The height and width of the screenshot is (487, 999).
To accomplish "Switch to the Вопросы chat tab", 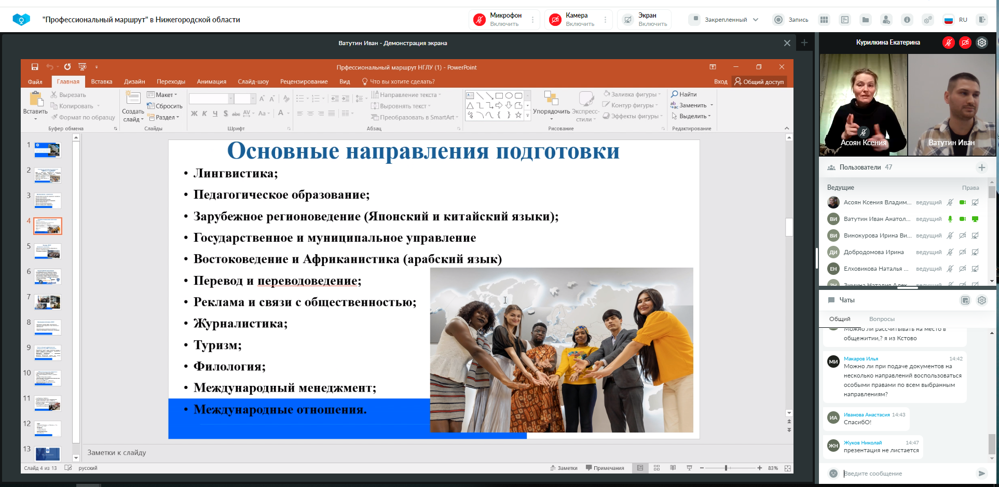I will coord(882,319).
